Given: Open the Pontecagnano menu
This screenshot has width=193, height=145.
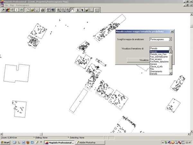Looking at the screenshot, I should (23, 5).
